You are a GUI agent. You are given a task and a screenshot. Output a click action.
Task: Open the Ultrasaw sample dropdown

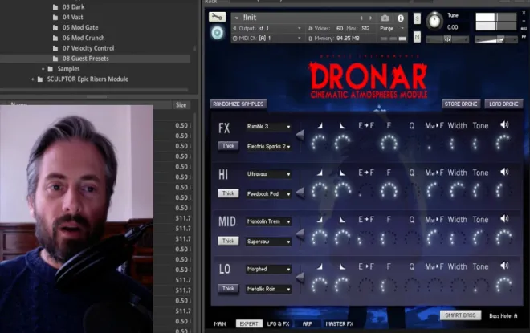click(268, 174)
